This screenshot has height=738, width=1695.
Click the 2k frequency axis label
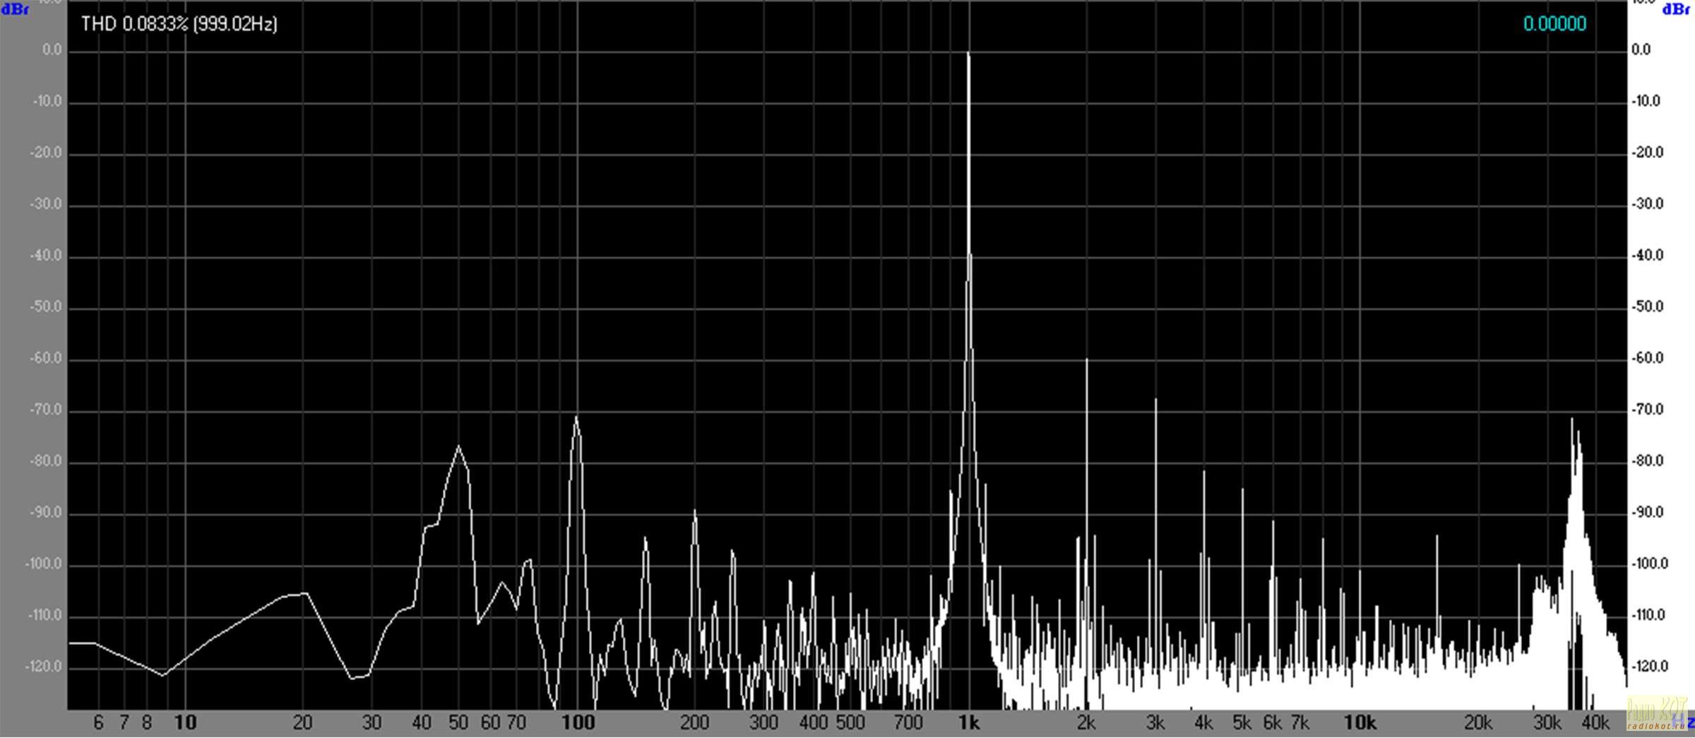(1086, 722)
